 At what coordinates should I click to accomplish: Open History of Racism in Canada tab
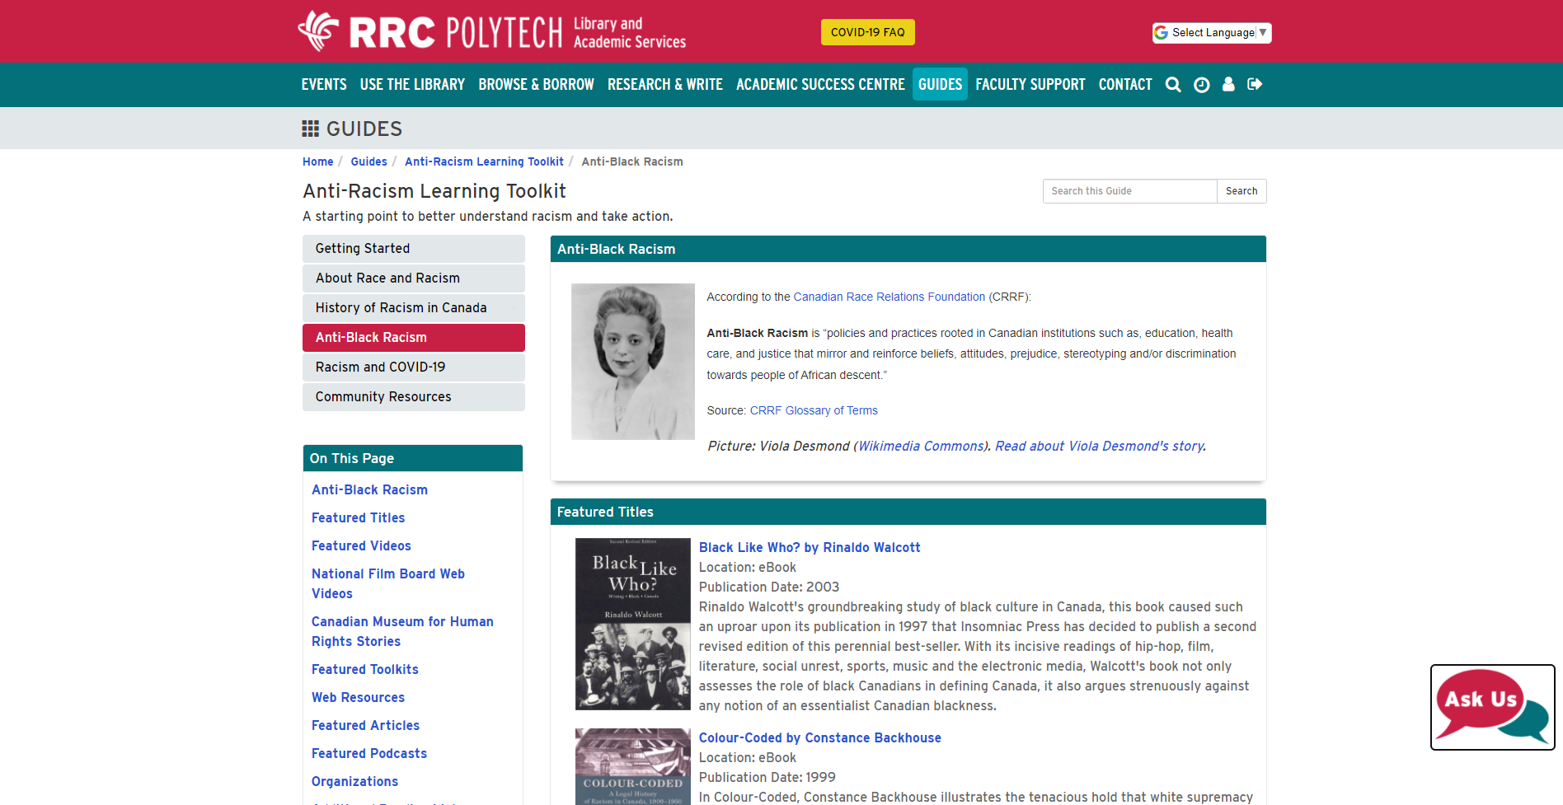(414, 308)
